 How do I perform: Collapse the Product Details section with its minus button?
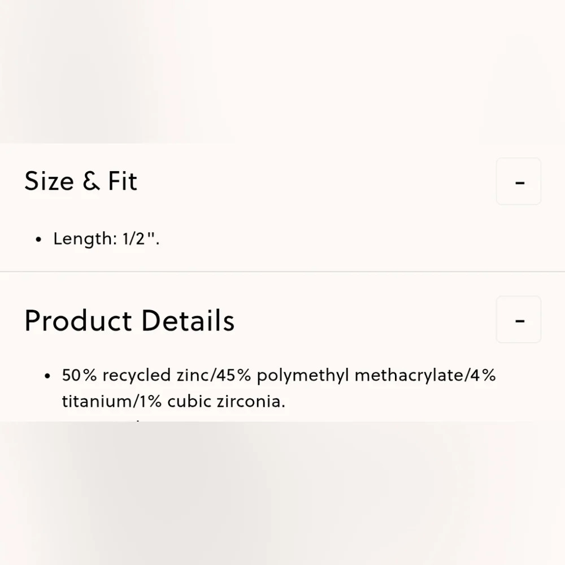pos(519,320)
